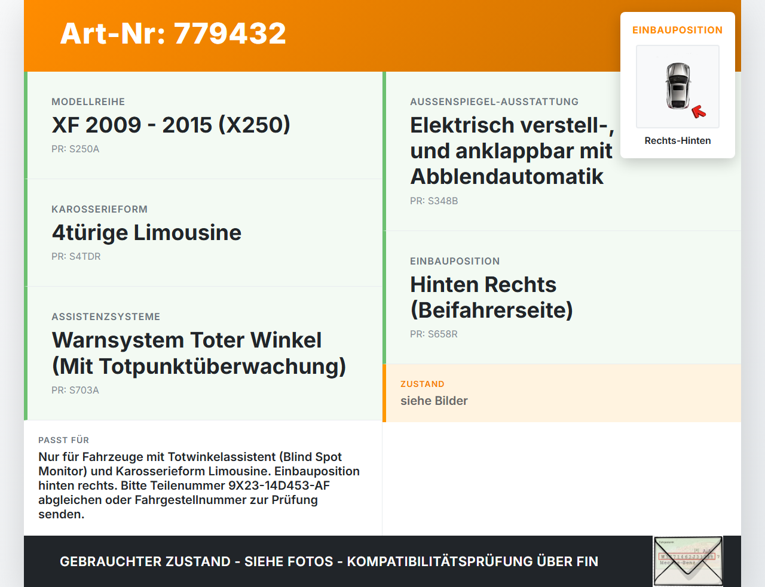Select Warnsystem Toter Winkel value
Screen dimensions: 765x587
199,353
